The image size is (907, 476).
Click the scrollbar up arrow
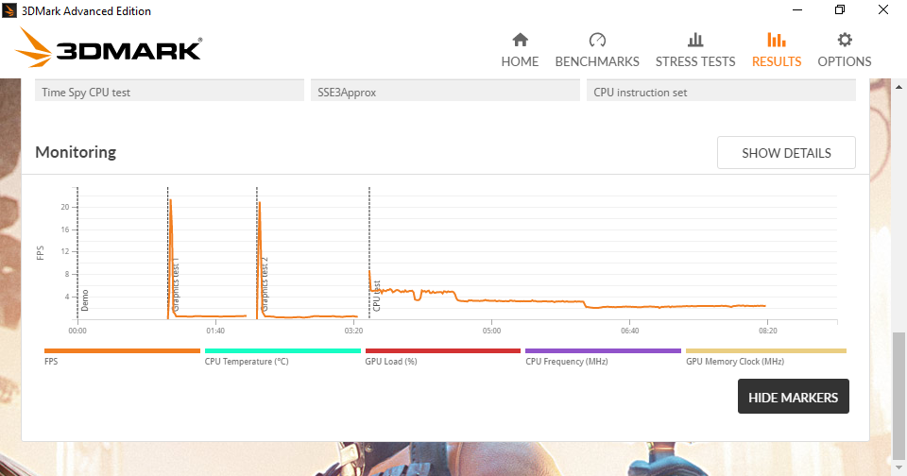(898, 87)
